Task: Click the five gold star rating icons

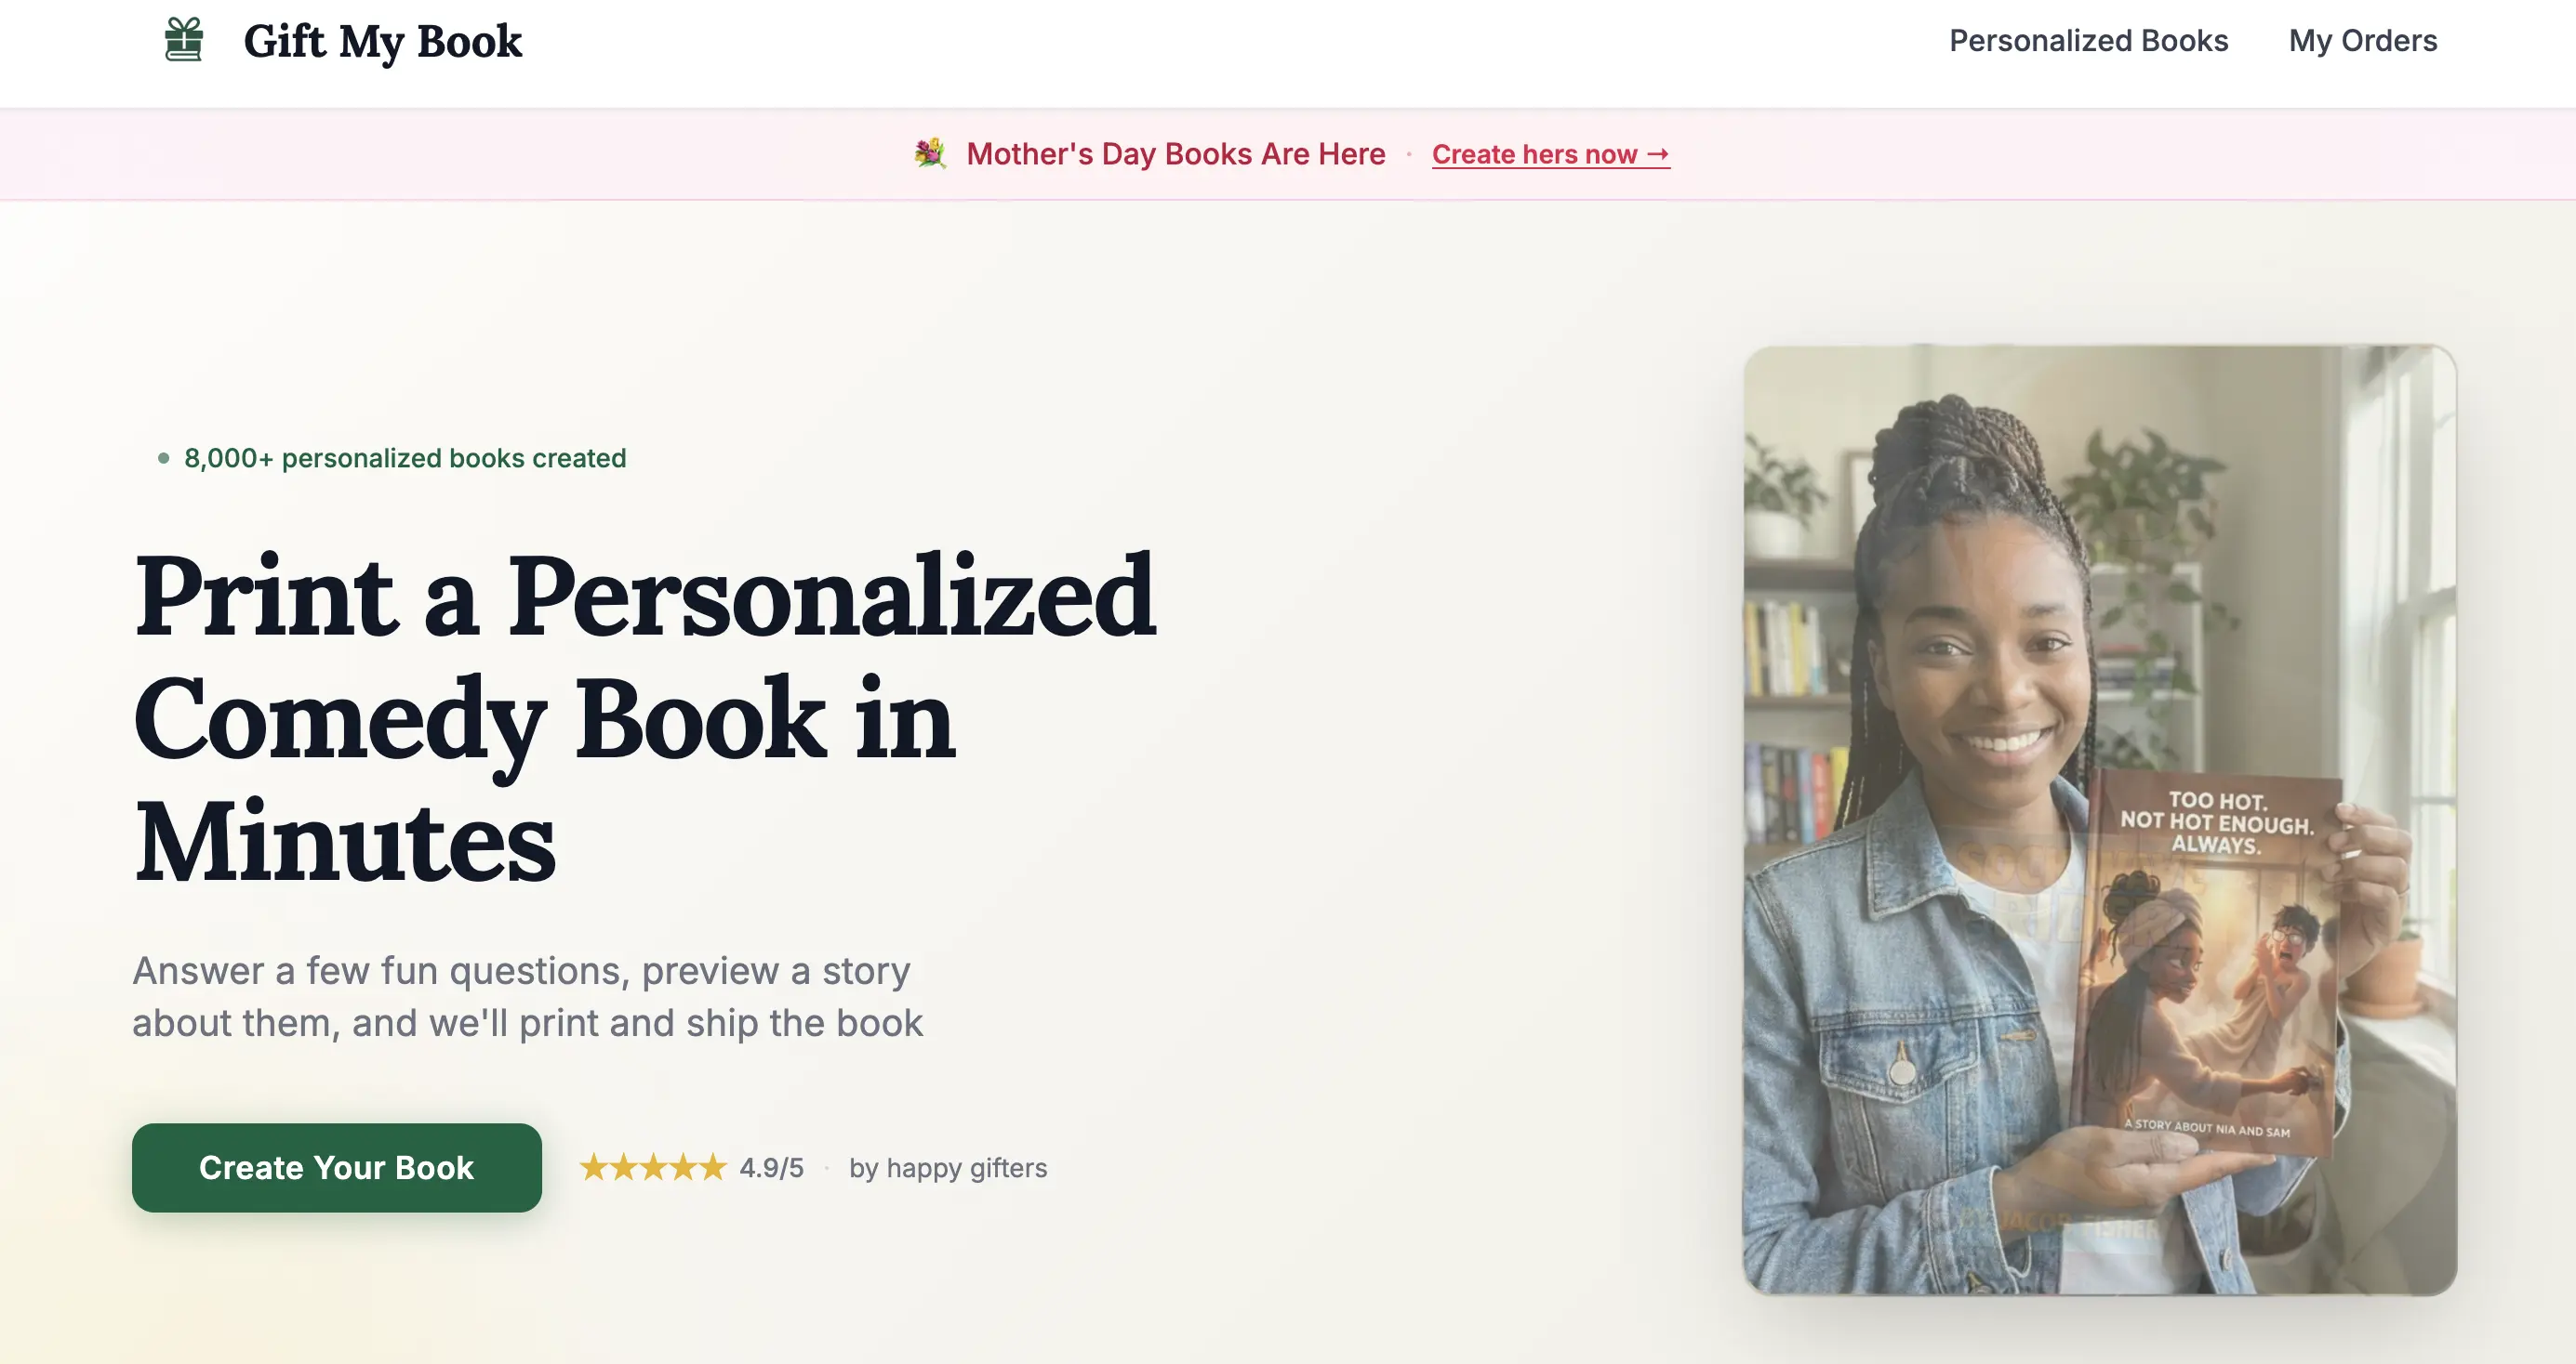Action: point(653,1167)
